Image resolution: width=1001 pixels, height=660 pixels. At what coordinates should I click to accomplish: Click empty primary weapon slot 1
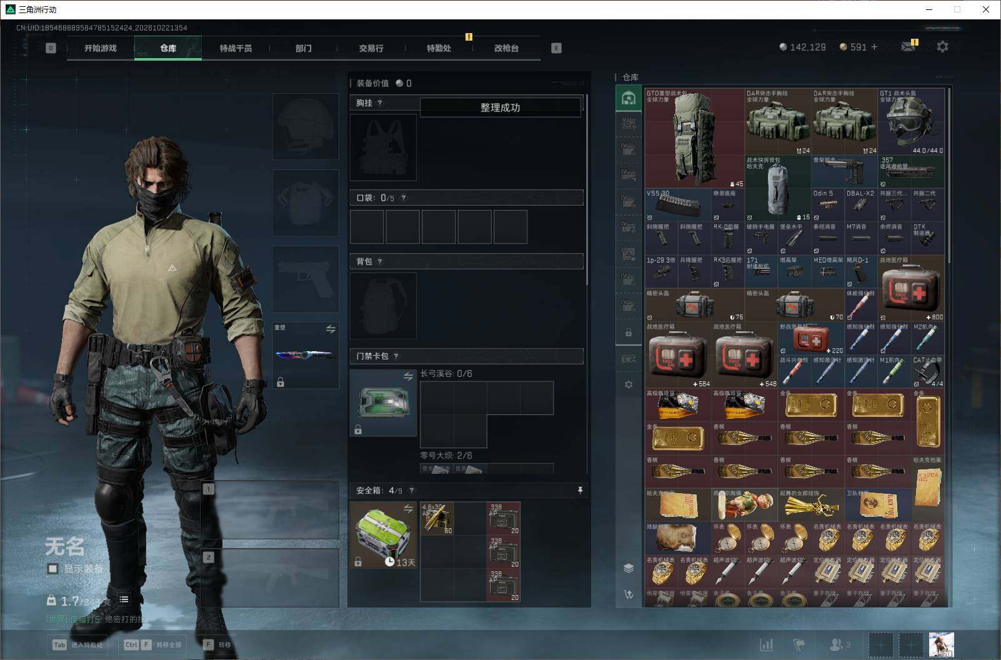tap(270, 511)
